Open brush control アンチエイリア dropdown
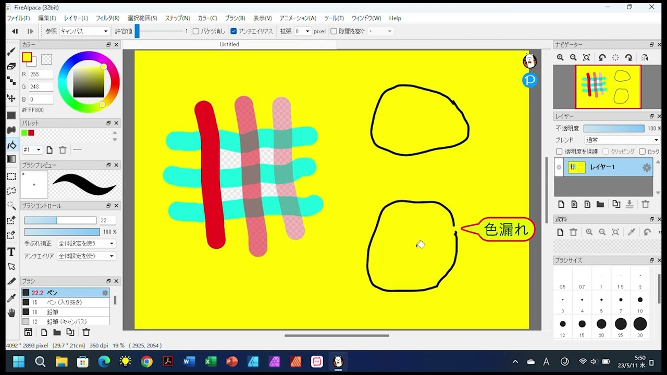The image size is (667, 375). [x=86, y=256]
